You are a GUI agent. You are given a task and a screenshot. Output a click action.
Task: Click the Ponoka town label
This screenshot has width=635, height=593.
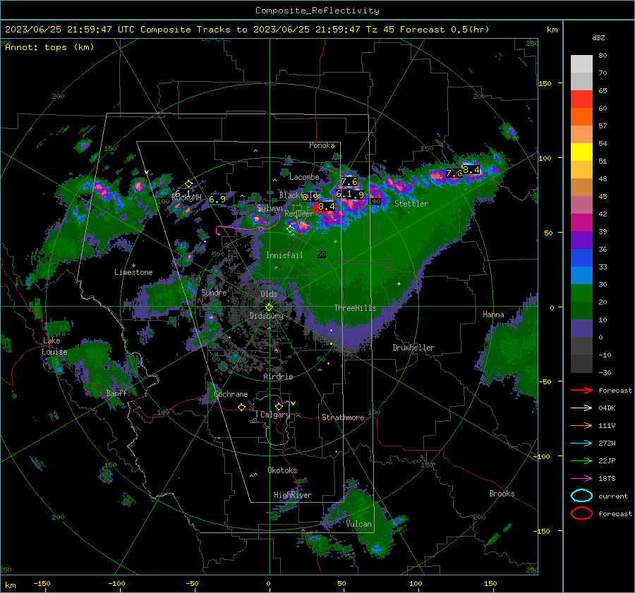tap(322, 145)
